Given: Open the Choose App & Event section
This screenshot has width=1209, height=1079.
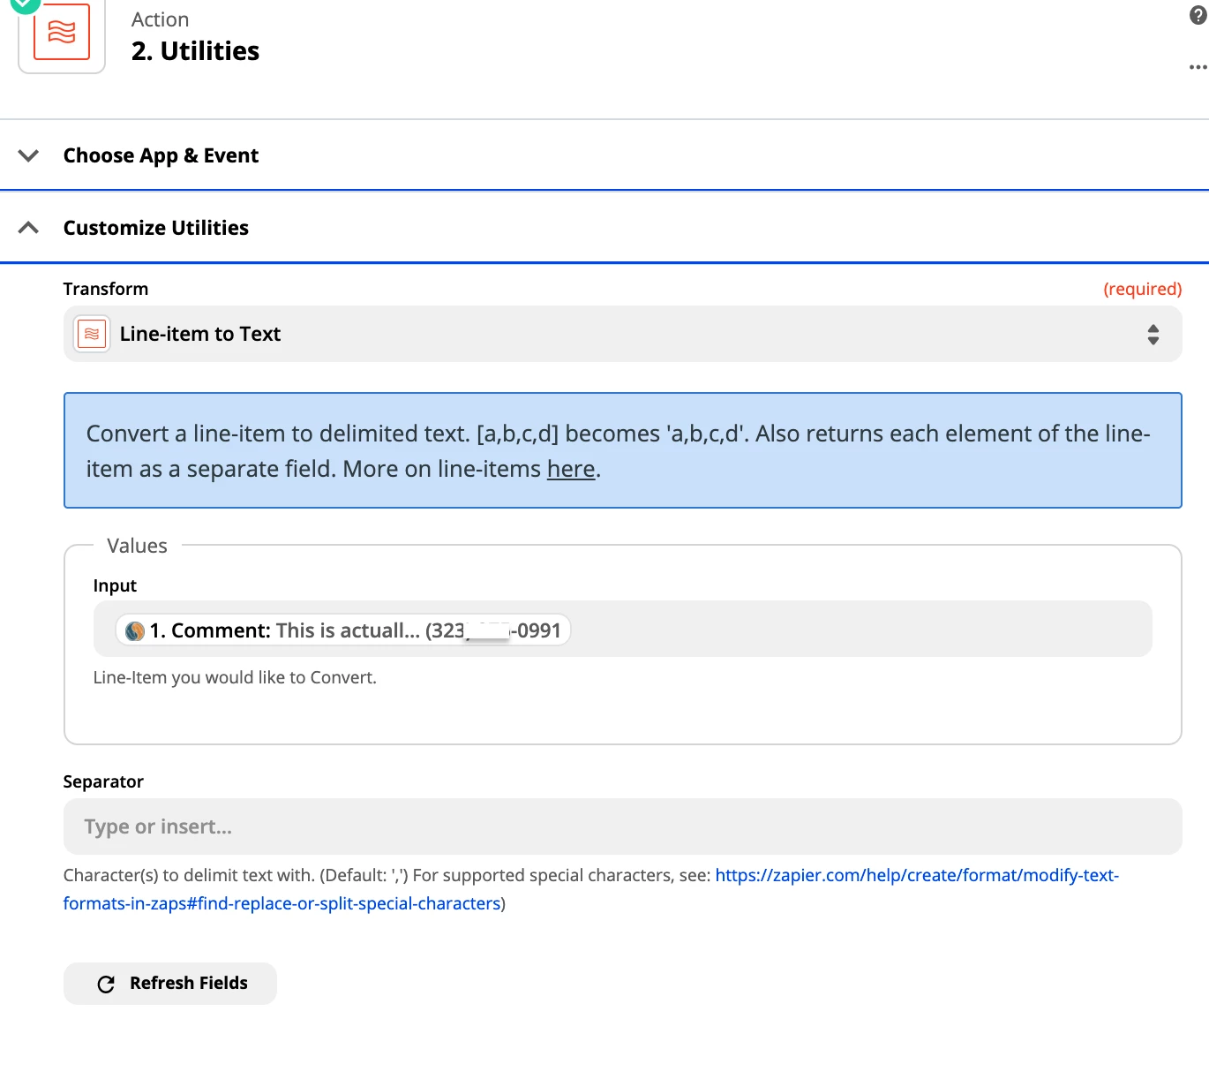Looking at the screenshot, I should [x=161, y=156].
